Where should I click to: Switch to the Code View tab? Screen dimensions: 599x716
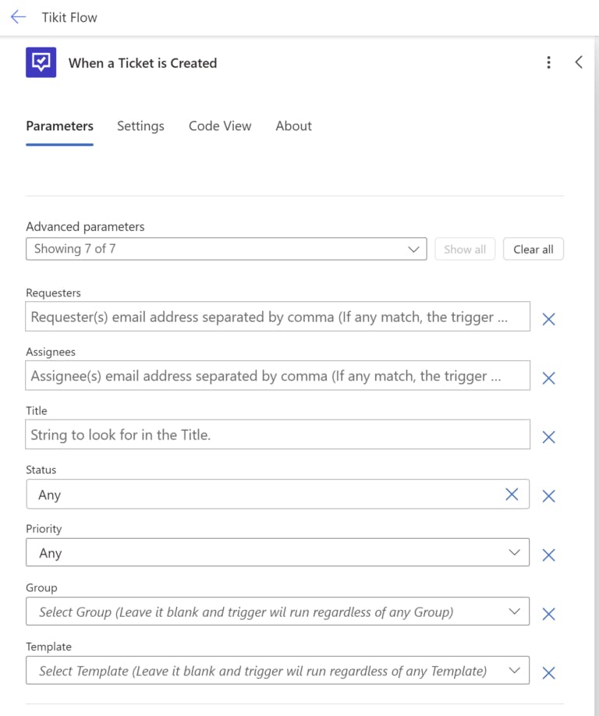(220, 126)
